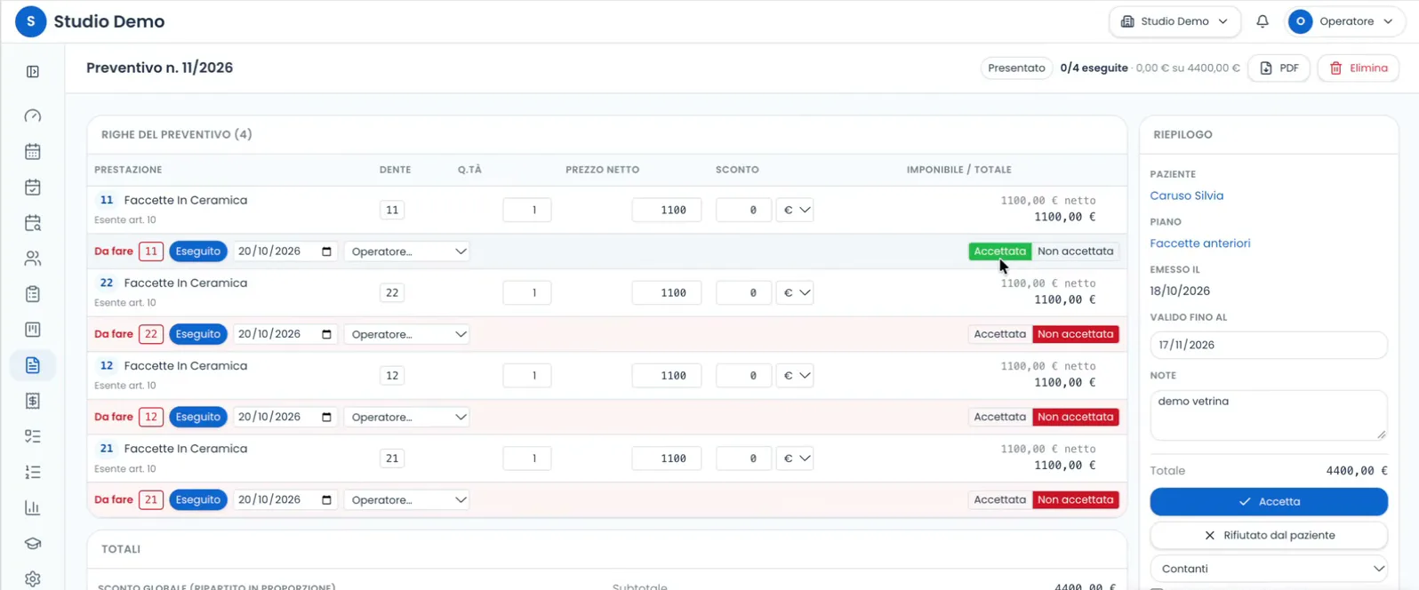Open discount unit dropdown for tooth 22
The height and width of the screenshot is (590, 1419).
point(795,292)
